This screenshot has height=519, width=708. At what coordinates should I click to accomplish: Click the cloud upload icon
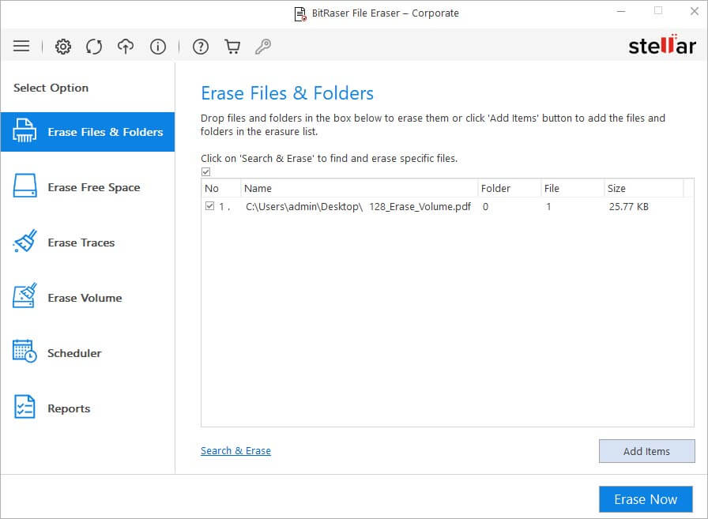pos(126,46)
